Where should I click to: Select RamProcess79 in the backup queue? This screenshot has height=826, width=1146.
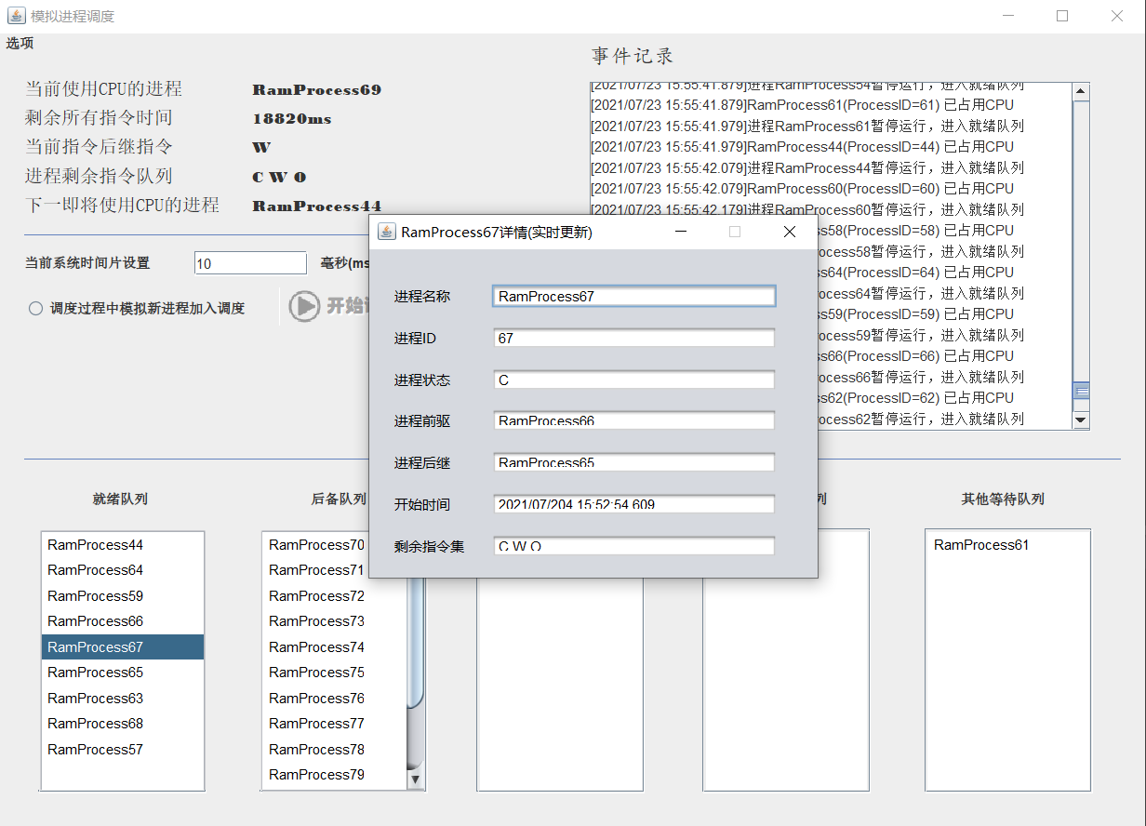pos(316,774)
